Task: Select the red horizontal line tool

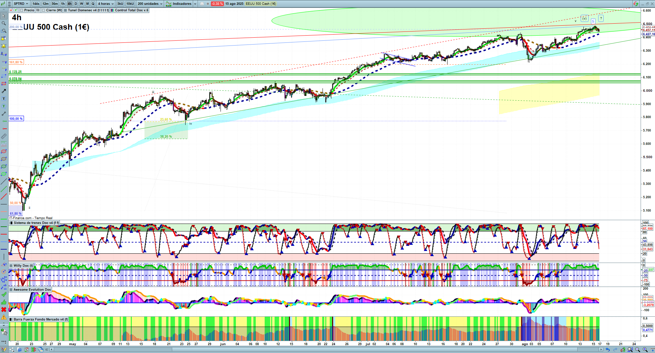Action: tap(4, 129)
